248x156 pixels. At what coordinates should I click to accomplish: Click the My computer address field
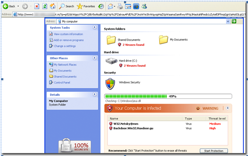(141, 21)
